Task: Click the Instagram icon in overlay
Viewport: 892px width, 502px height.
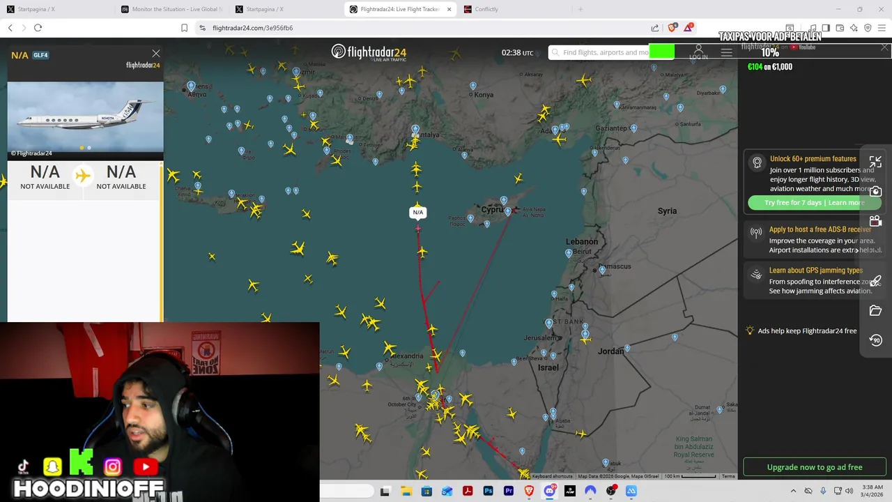Action: 112,466
